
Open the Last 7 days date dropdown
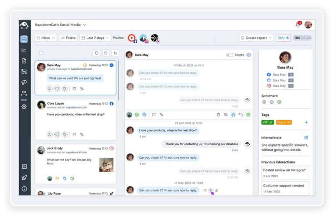95,38
